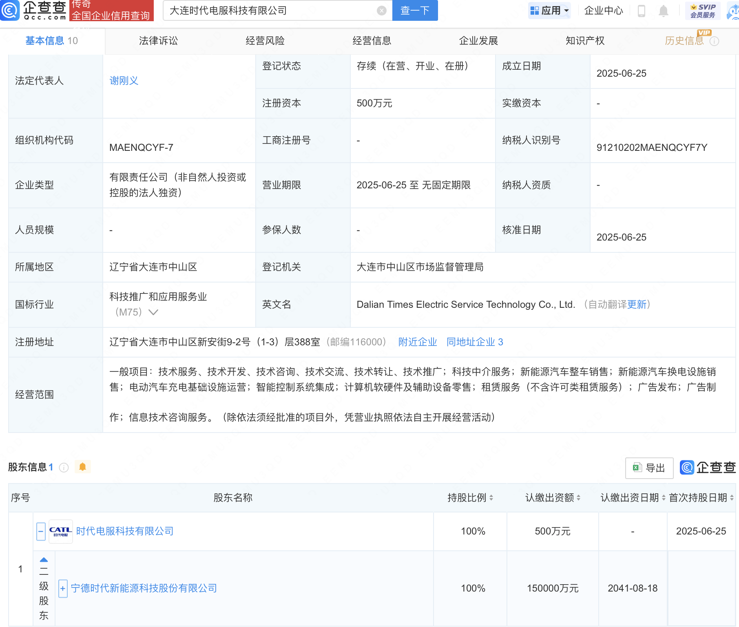
Task: Switch to 经营信息 tab
Action: [372, 41]
